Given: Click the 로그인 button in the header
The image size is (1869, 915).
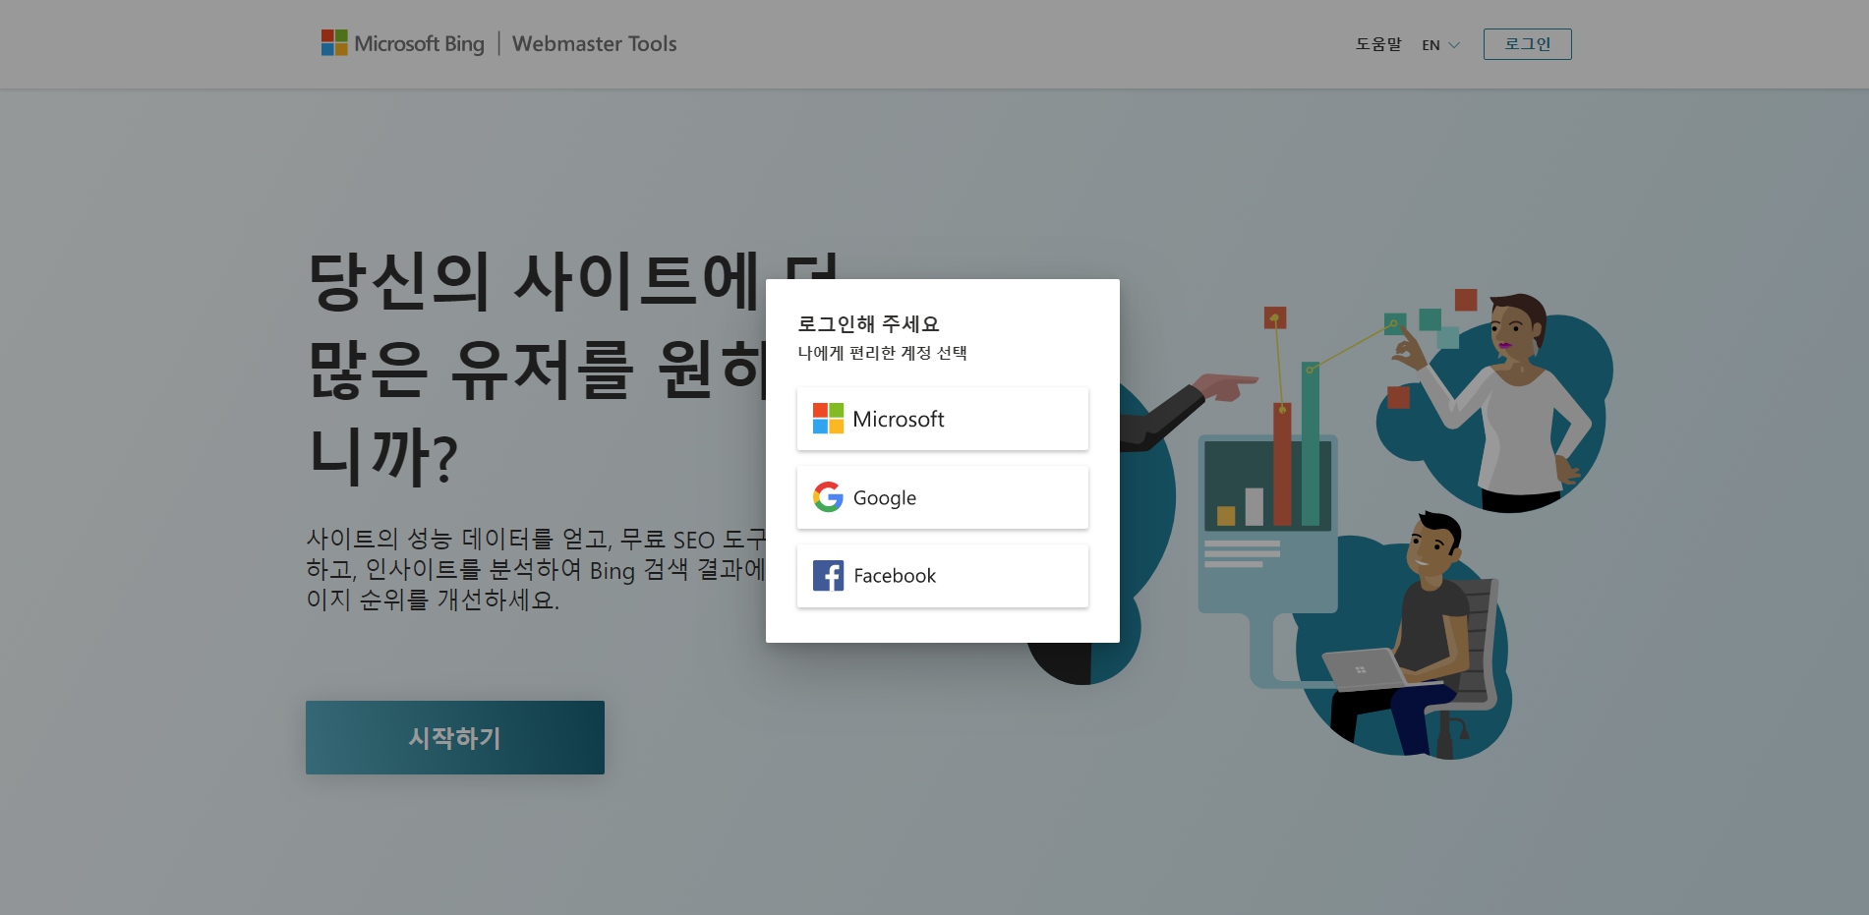Looking at the screenshot, I should coord(1527,44).
